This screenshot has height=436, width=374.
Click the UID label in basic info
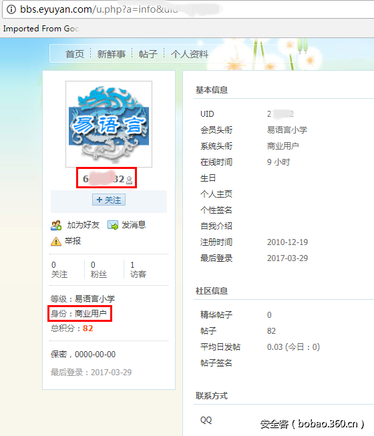[x=207, y=114]
